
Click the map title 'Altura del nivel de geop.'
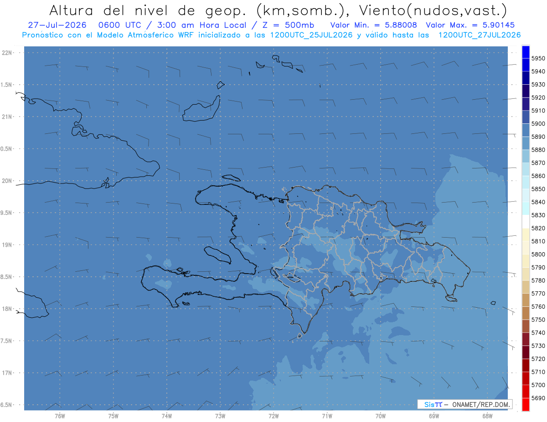[x=149, y=10]
